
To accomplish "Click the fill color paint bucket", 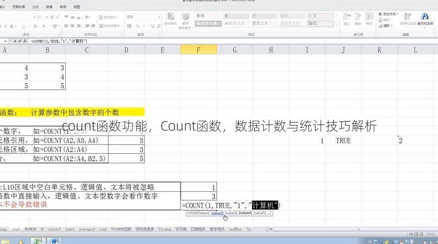I will tap(35, 26).
